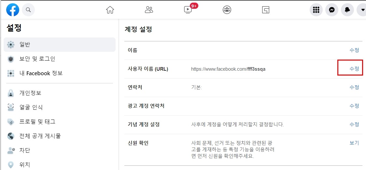The height and width of the screenshot is (170, 366).
Task: Click the 기념 계정 설정 label
Action: tap(144, 124)
